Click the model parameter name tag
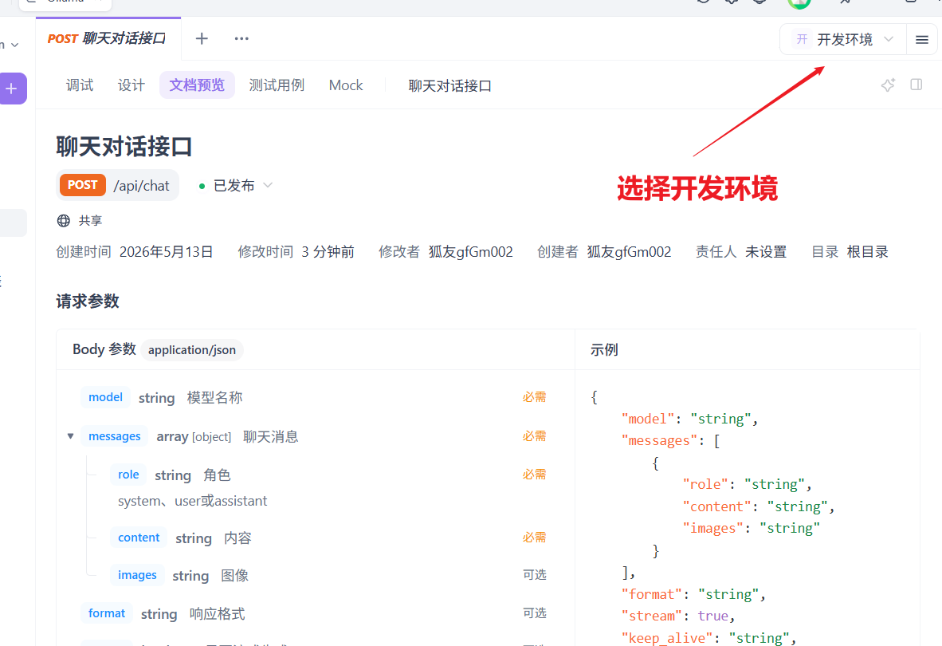The width and height of the screenshot is (942, 646). coord(105,397)
